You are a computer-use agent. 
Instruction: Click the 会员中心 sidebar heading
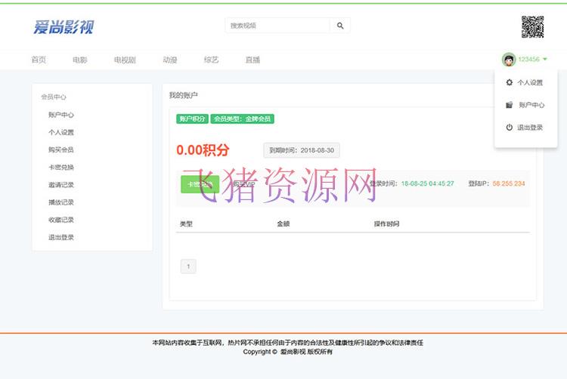click(54, 97)
